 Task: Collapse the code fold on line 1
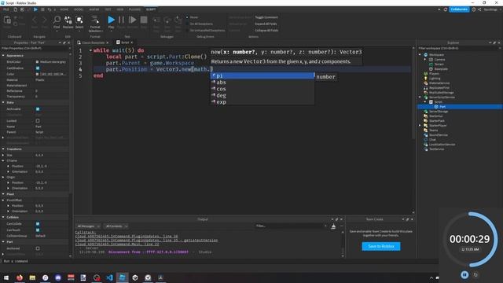[91, 50]
